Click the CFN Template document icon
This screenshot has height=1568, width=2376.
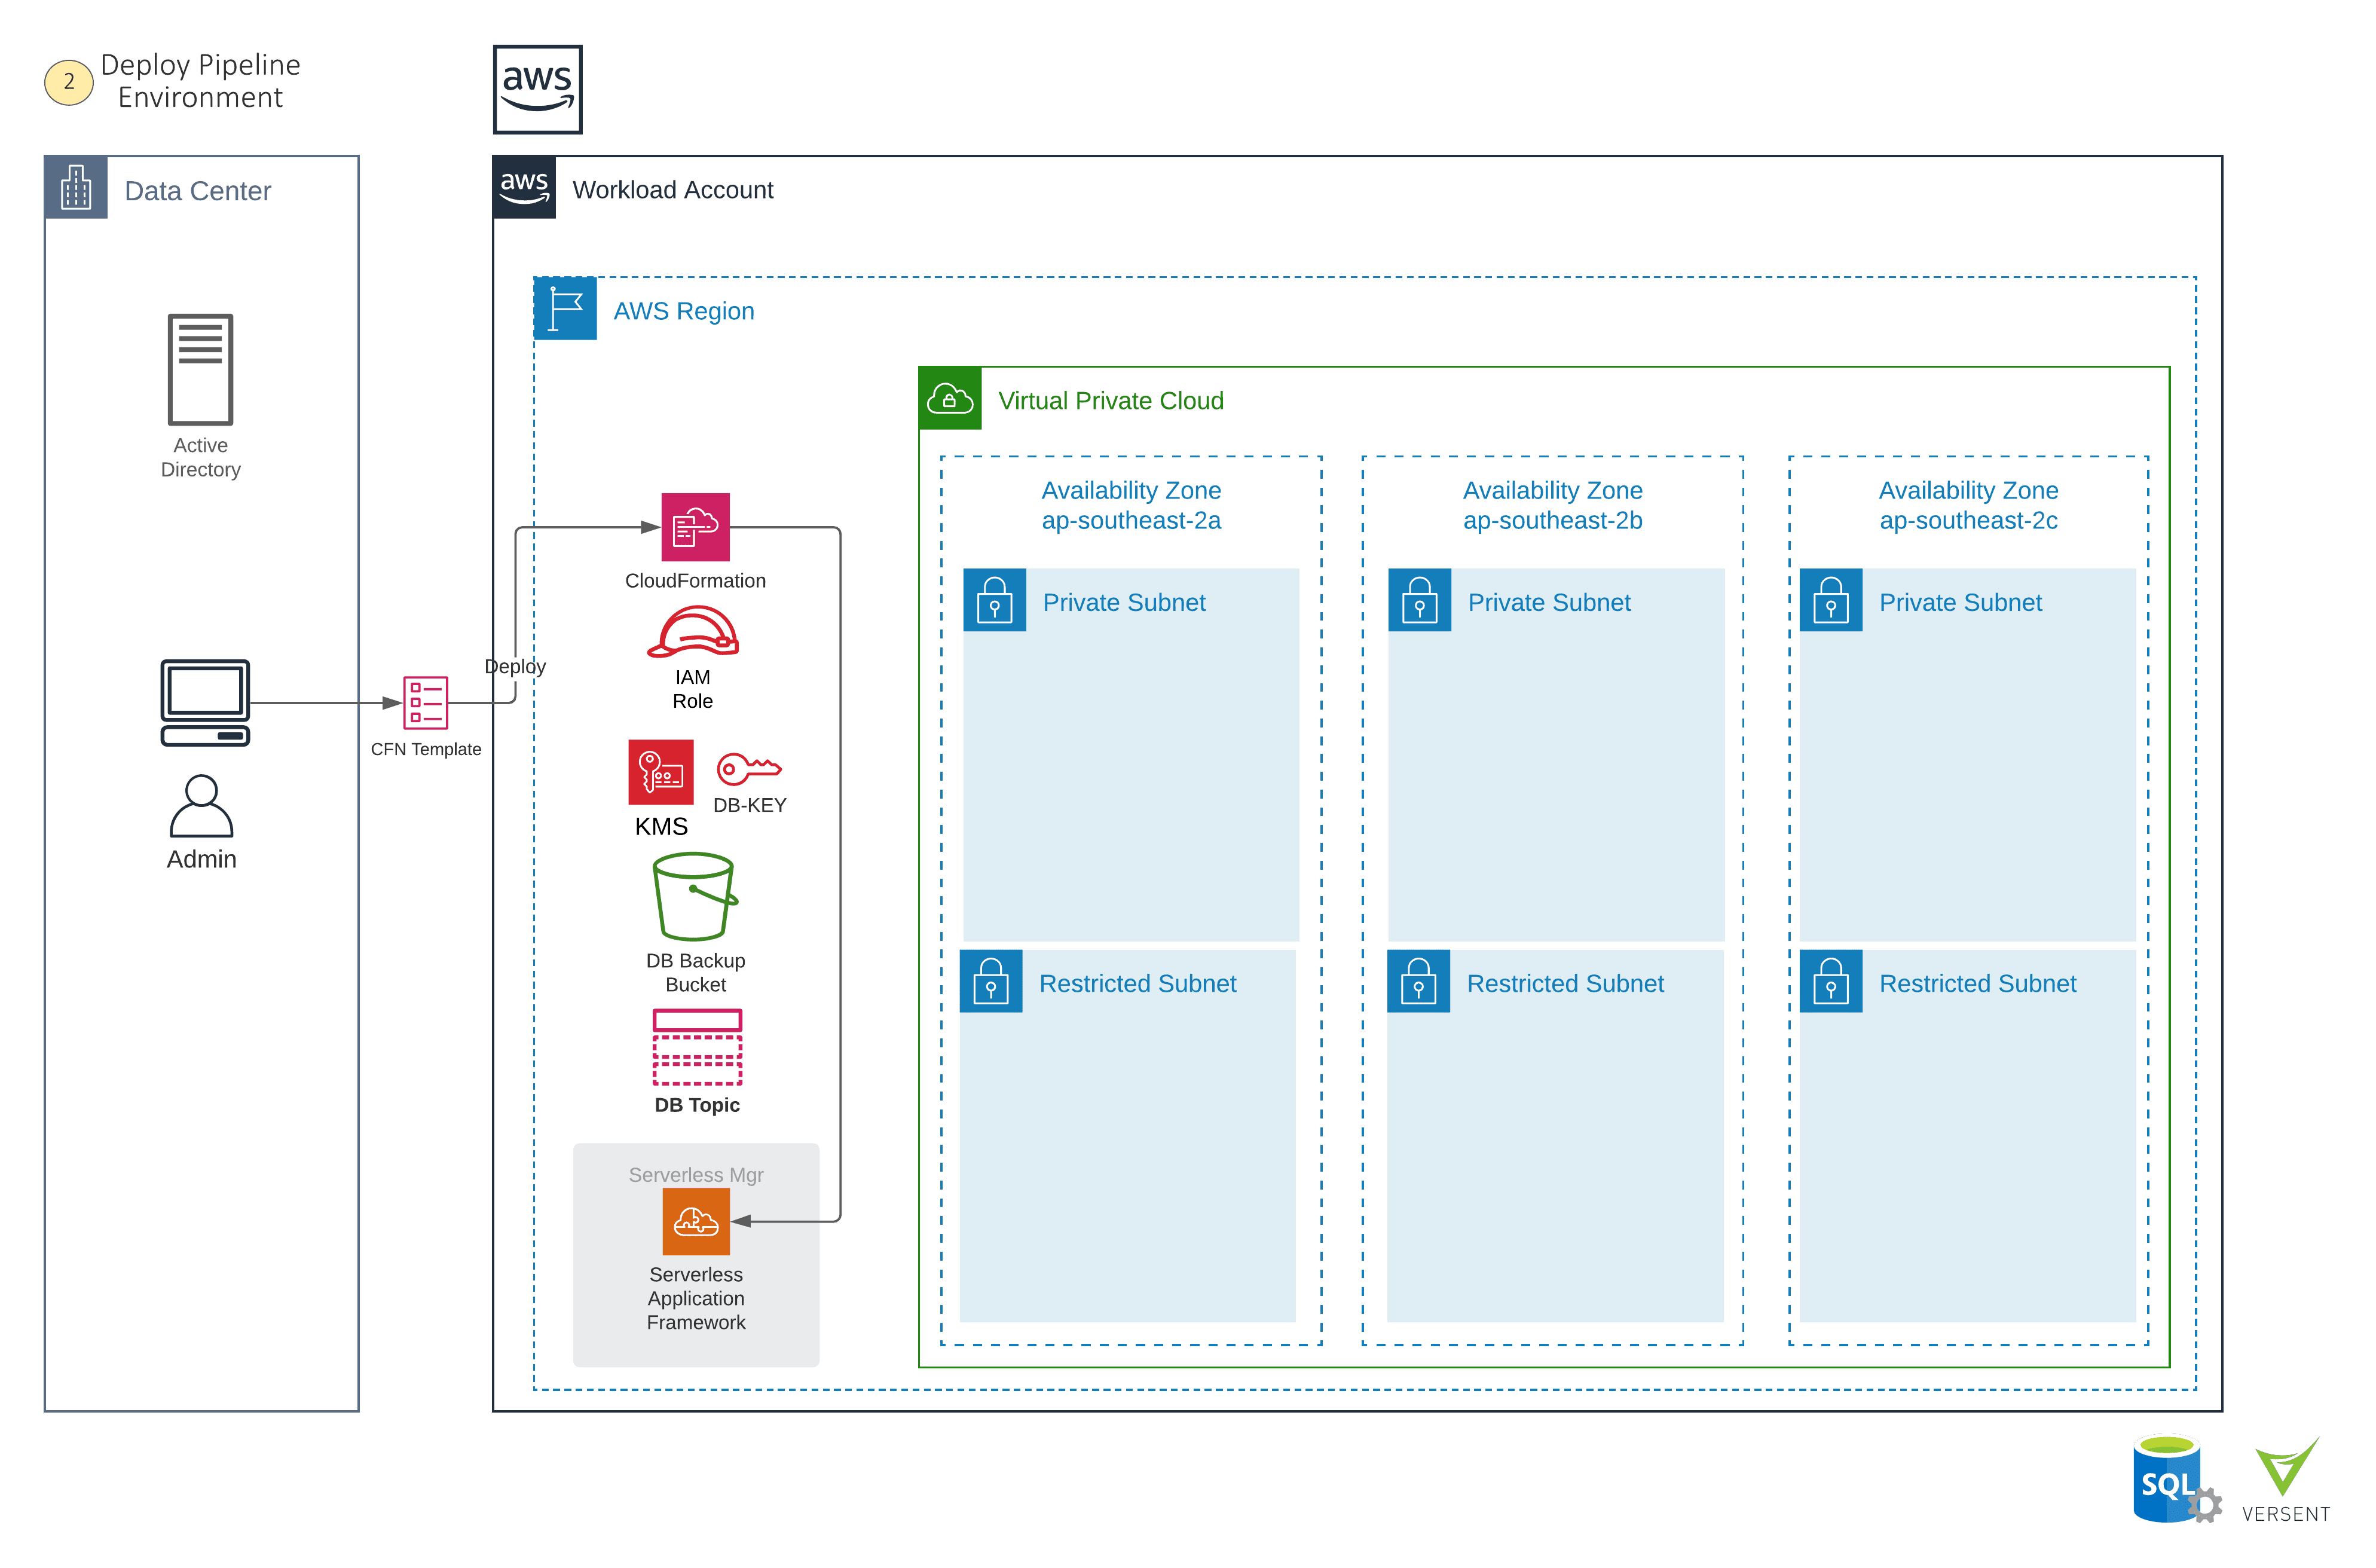(425, 702)
